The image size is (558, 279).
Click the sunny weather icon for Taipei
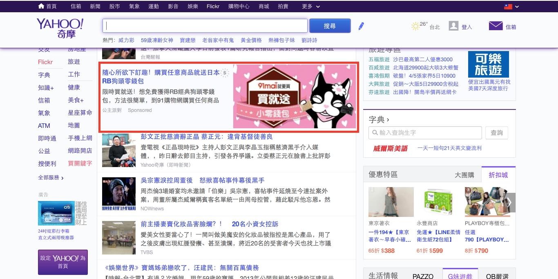pyautogui.click(x=415, y=27)
